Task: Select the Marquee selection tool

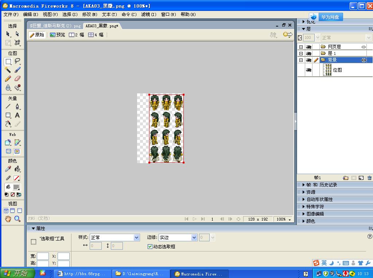Action: coord(8,61)
